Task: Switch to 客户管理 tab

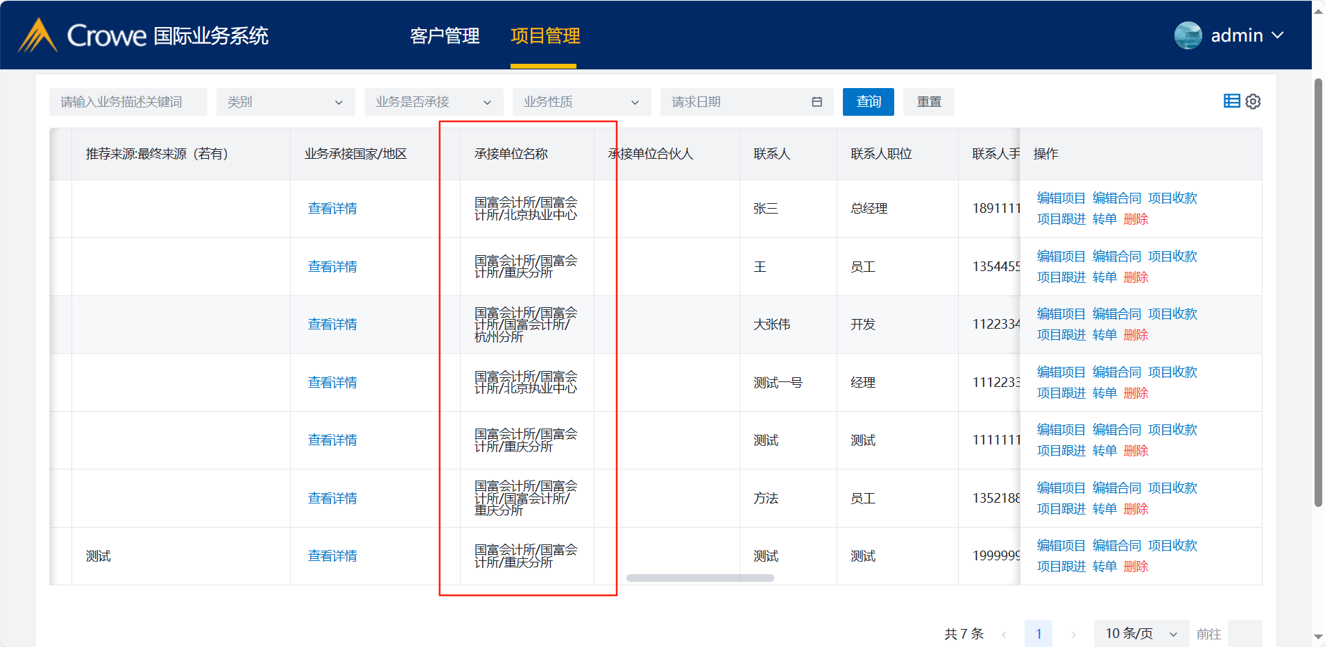Action: pos(445,36)
